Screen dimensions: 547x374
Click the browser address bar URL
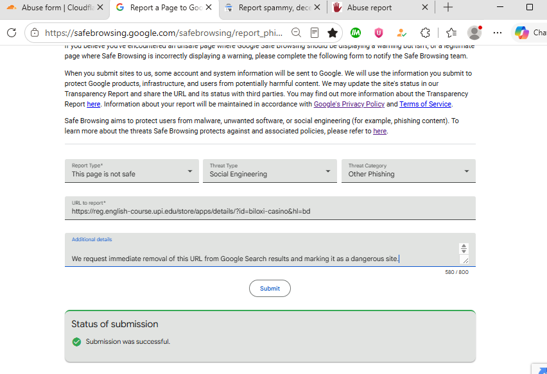click(164, 33)
